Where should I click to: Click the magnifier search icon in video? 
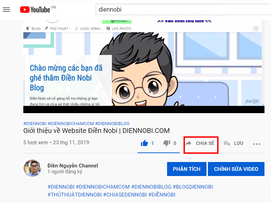[256, 29]
